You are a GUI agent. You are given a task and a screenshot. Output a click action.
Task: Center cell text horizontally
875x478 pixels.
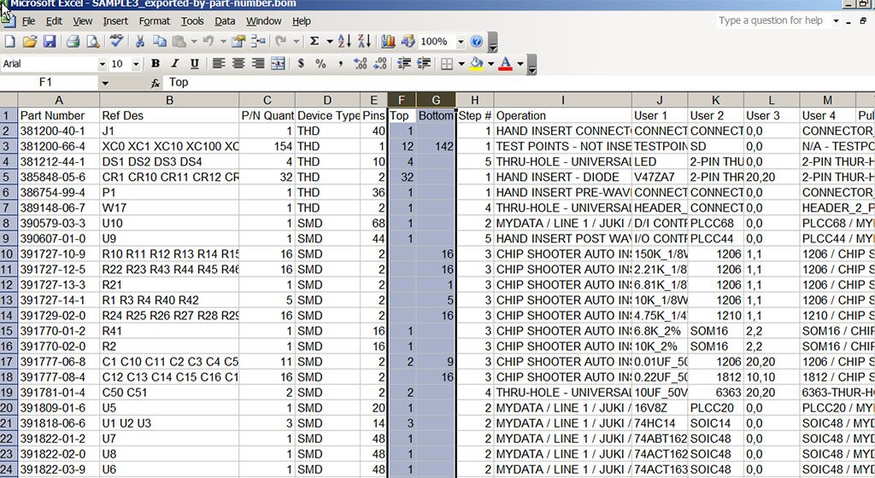pyautogui.click(x=238, y=63)
